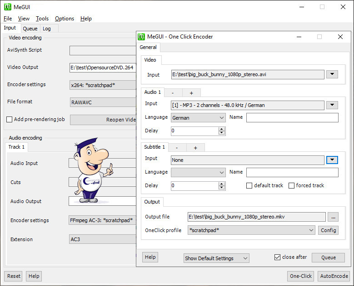Image resolution: width=354 pixels, height=286 pixels.
Task: Add a subtitle track with the plus tab
Action: pos(195,147)
